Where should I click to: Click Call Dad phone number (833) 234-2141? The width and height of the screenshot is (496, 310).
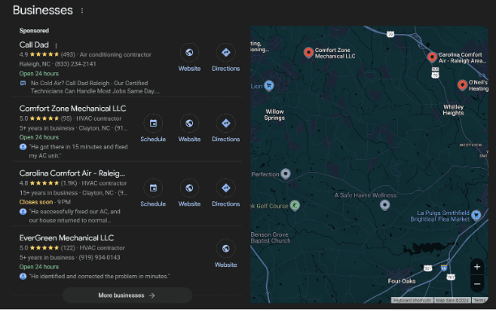tap(75, 64)
